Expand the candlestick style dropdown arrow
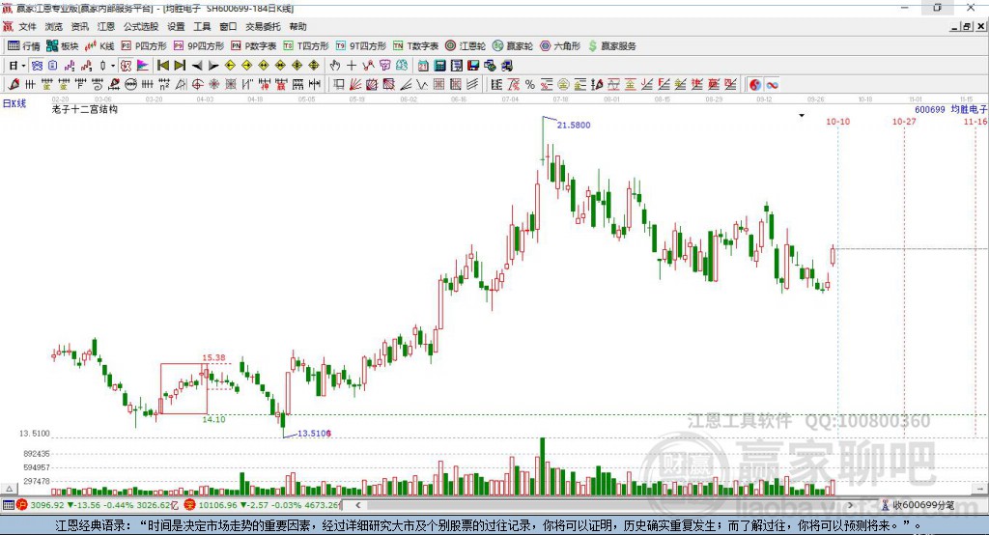Image resolution: width=989 pixels, height=535 pixels. [113, 66]
